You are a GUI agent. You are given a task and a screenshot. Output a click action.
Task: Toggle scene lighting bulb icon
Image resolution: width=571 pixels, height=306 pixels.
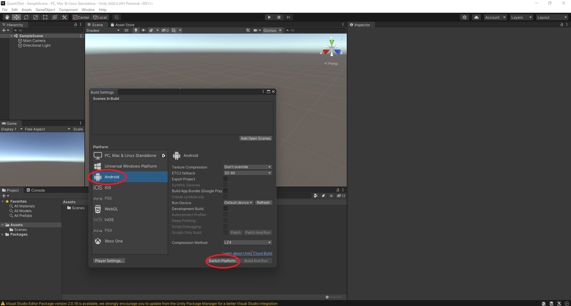[136, 30]
